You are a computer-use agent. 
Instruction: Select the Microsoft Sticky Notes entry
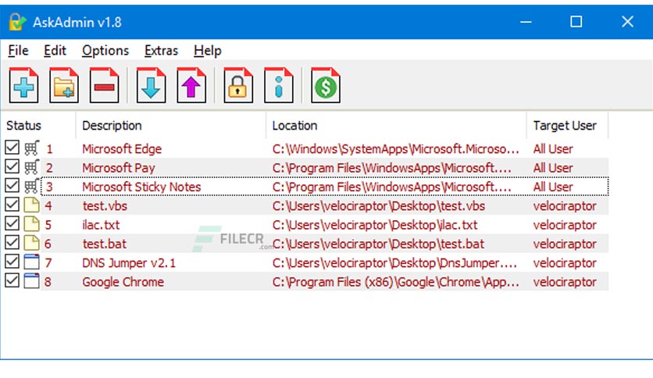pyautogui.click(x=141, y=187)
